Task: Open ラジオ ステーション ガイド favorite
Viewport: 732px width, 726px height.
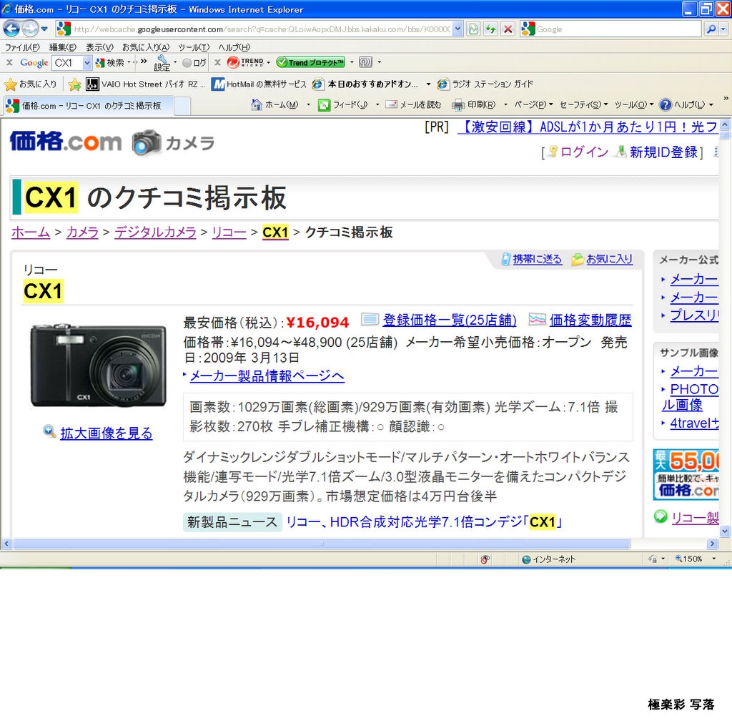Action: point(485,84)
